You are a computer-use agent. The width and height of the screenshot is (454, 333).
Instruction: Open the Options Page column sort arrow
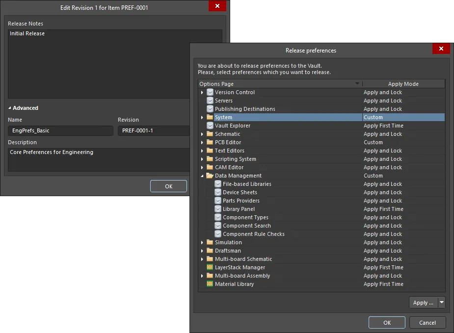[x=357, y=83]
